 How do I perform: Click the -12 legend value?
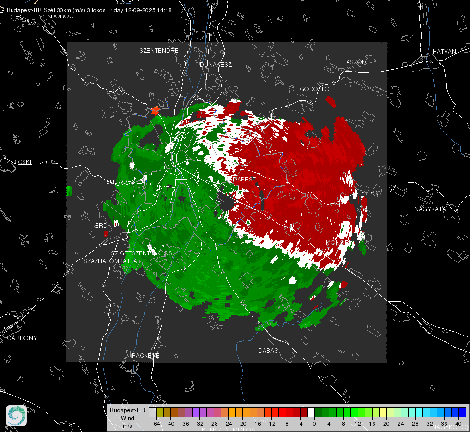271,424
